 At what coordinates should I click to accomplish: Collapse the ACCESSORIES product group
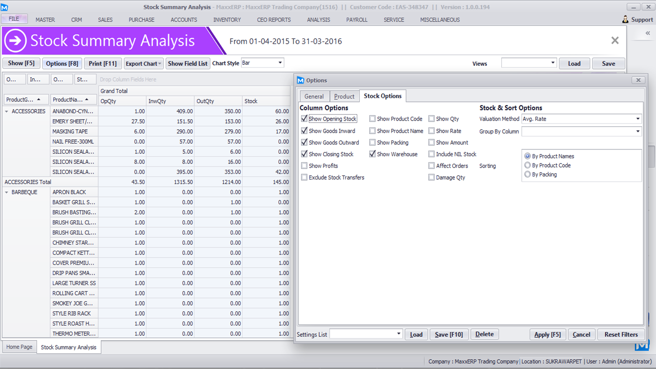click(7, 111)
